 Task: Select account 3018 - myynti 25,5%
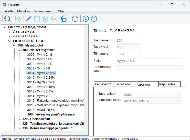(41, 110)
